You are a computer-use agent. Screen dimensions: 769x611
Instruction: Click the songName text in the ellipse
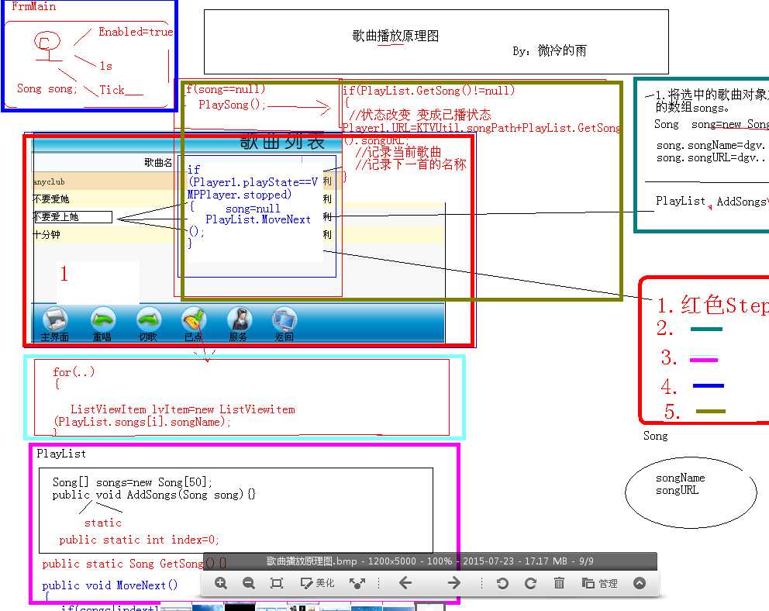click(680, 478)
